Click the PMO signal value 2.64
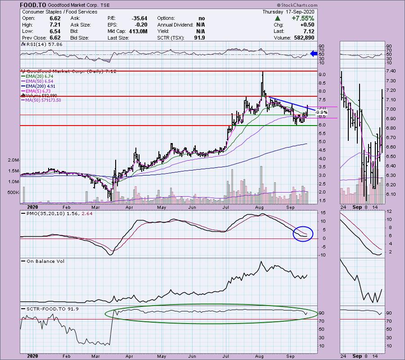 (x=87, y=214)
